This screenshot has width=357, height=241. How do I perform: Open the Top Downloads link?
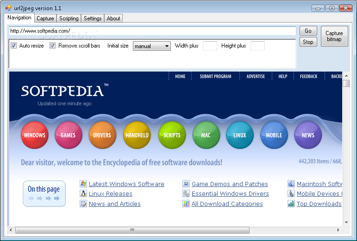pos(319,204)
